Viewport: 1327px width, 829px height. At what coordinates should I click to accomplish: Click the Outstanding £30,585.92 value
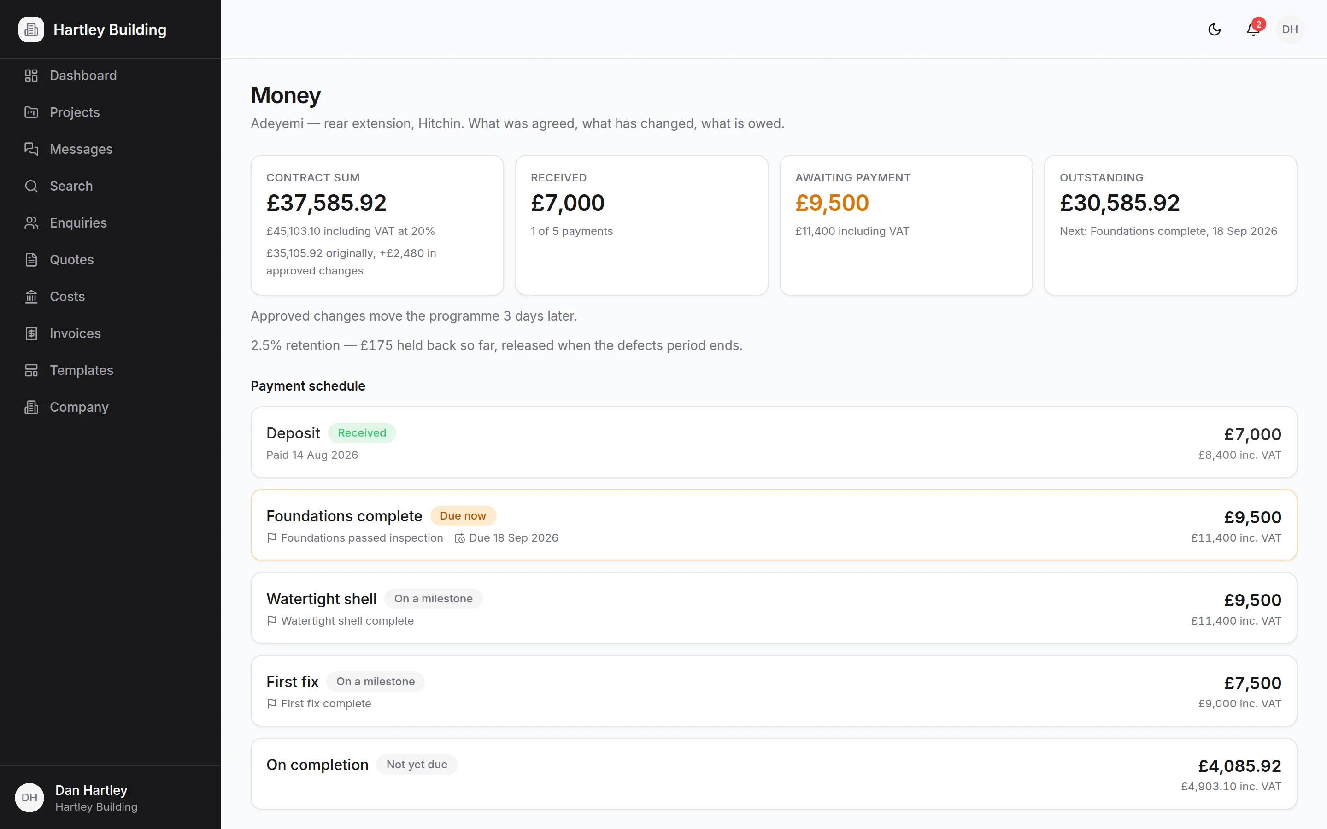pyautogui.click(x=1119, y=203)
